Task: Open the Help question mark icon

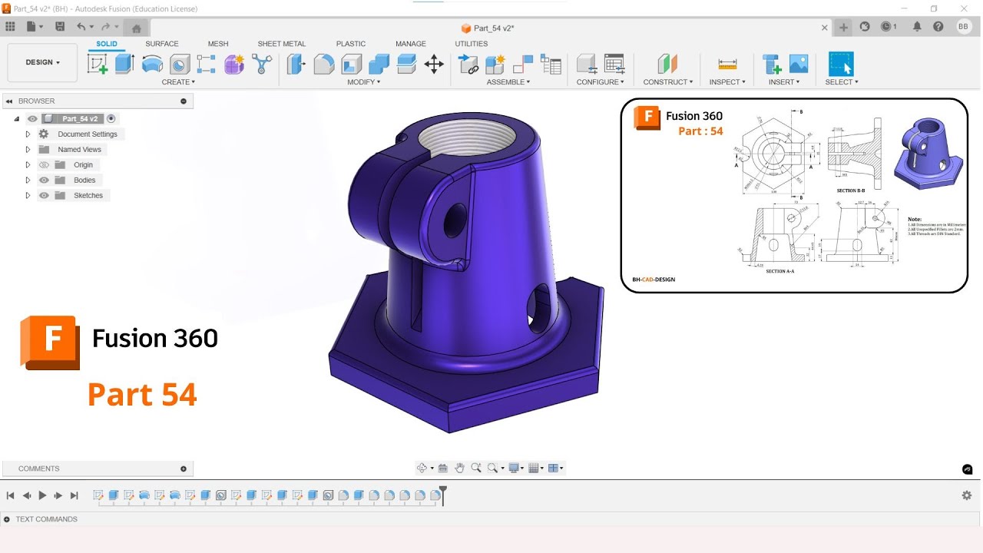Action: 938,27
